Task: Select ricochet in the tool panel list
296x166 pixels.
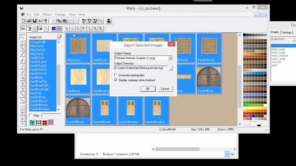Action: tap(277, 62)
